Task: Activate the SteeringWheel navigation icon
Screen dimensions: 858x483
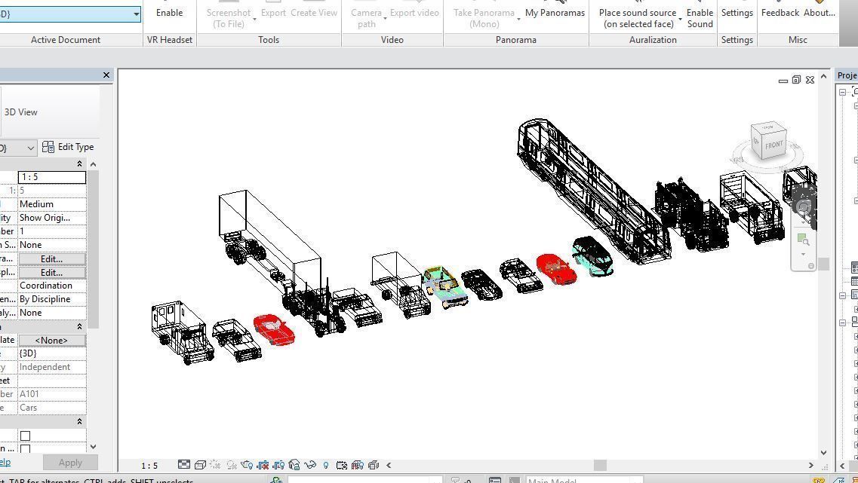Action: (x=803, y=205)
